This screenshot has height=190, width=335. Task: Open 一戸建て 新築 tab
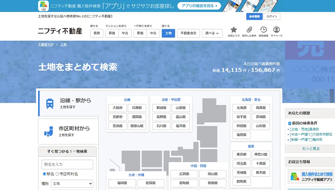[x=140, y=33]
